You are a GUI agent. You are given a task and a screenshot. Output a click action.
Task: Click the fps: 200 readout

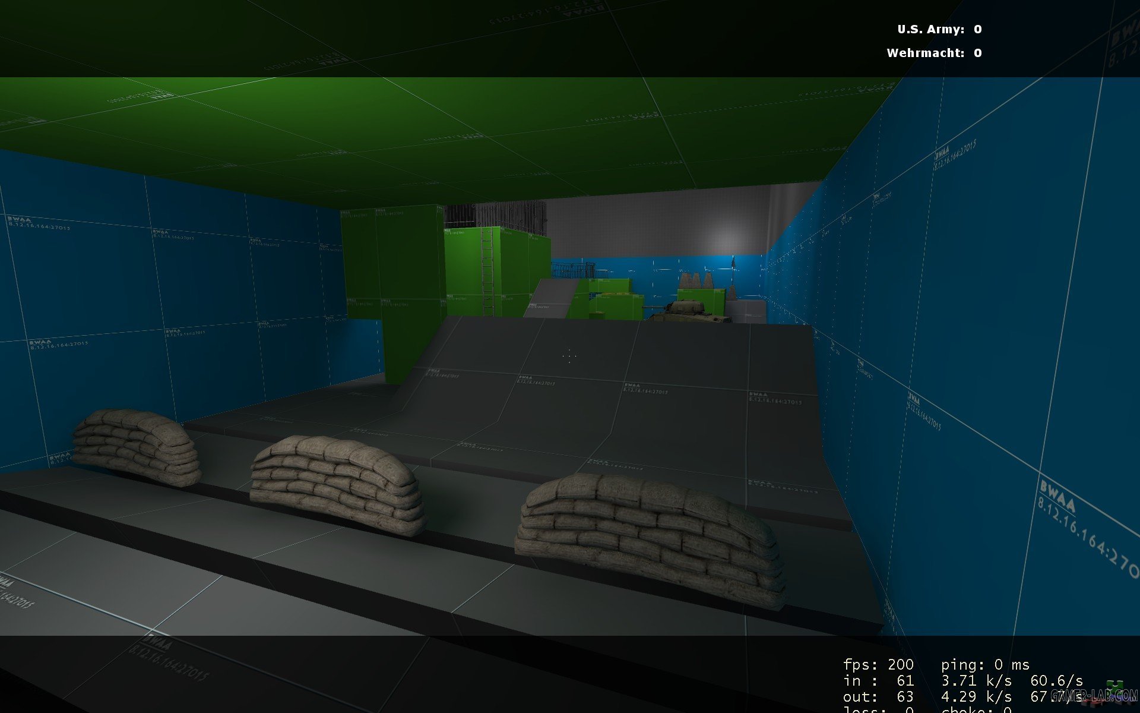click(x=878, y=664)
